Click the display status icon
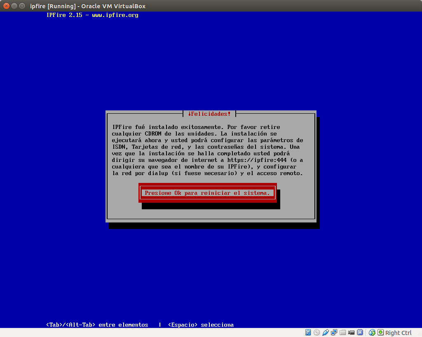 pyautogui.click(x=372, y=332)
